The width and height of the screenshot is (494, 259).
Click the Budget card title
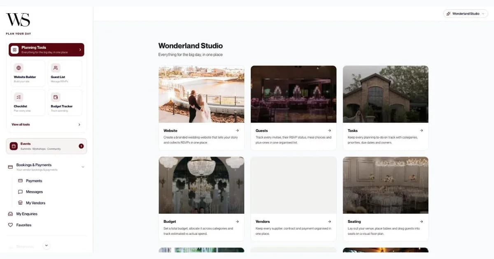click(170, 221)
